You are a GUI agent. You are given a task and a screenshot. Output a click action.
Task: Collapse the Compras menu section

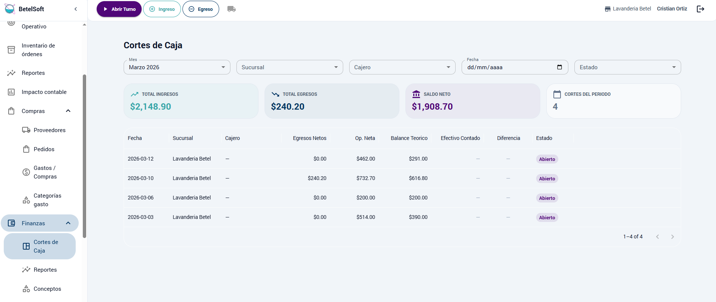pyautogui.click(x=68, y=111)
